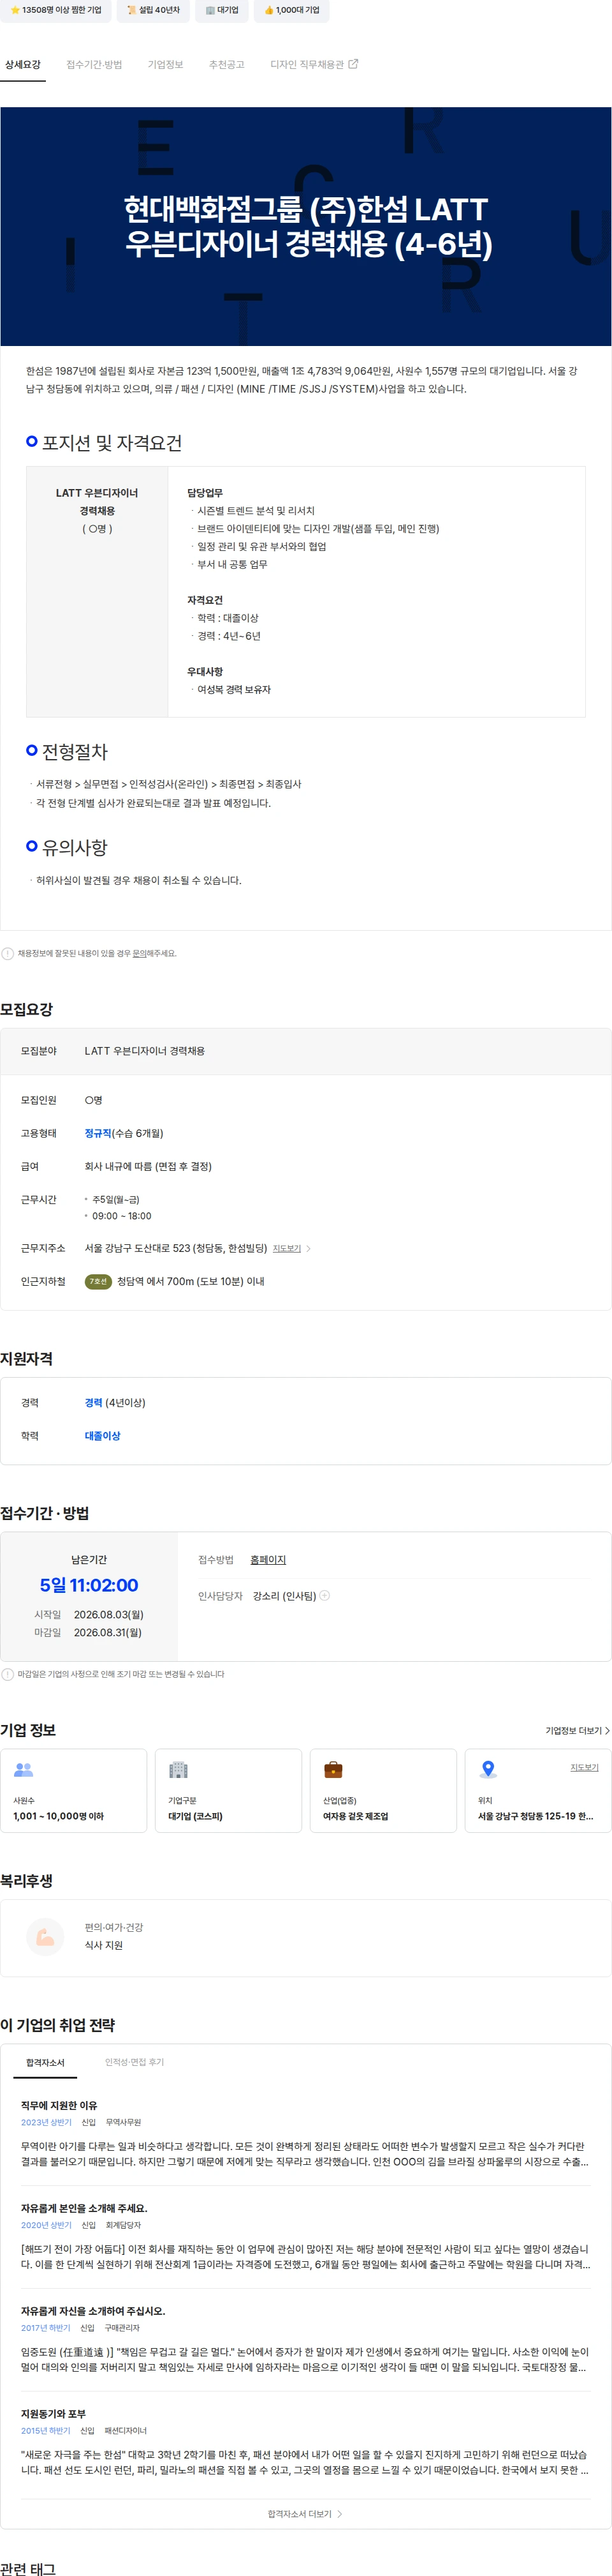Click the 7호선 subway line badge
This screenshot has height=2576, width=612.
[98, 1281]
